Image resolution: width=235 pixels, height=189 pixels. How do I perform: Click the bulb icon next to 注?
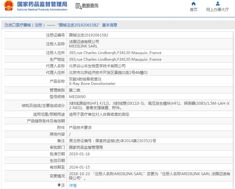tap(59, 185)
